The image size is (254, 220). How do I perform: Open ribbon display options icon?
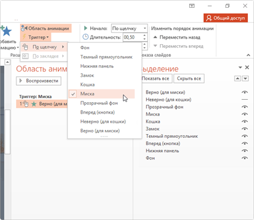(x=192, y=6)
